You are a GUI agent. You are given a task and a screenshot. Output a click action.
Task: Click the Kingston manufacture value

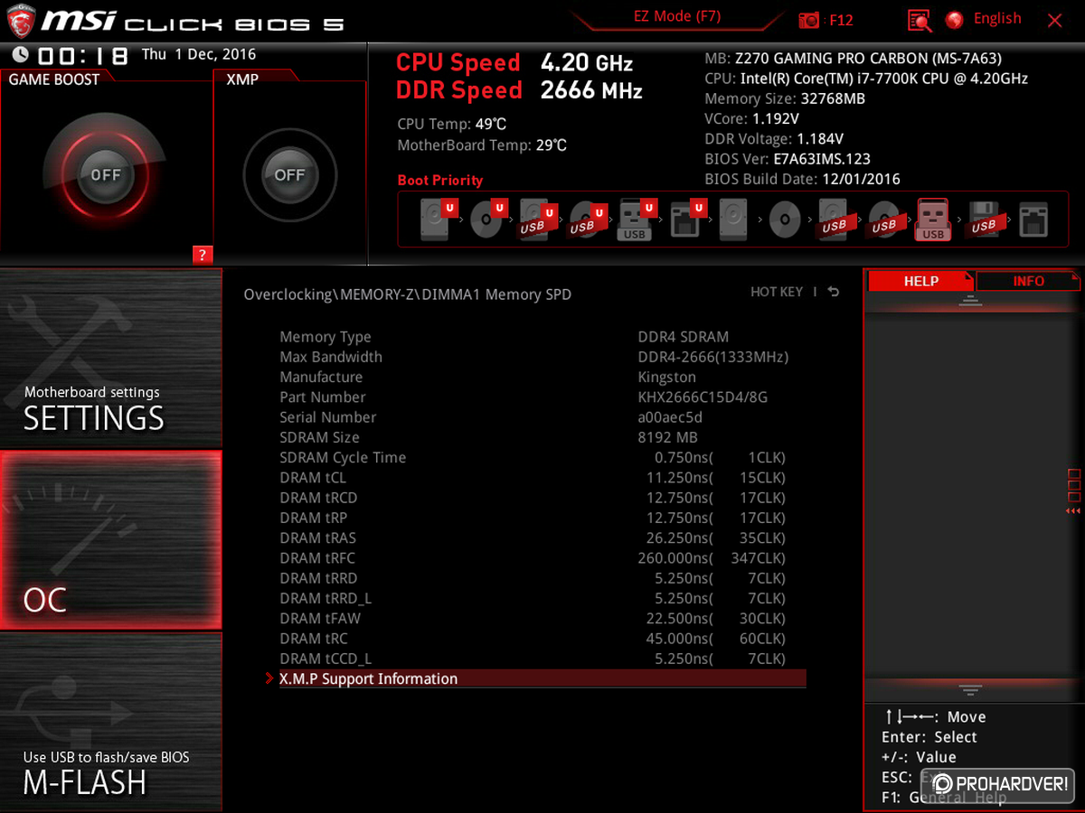click(666, 377)
